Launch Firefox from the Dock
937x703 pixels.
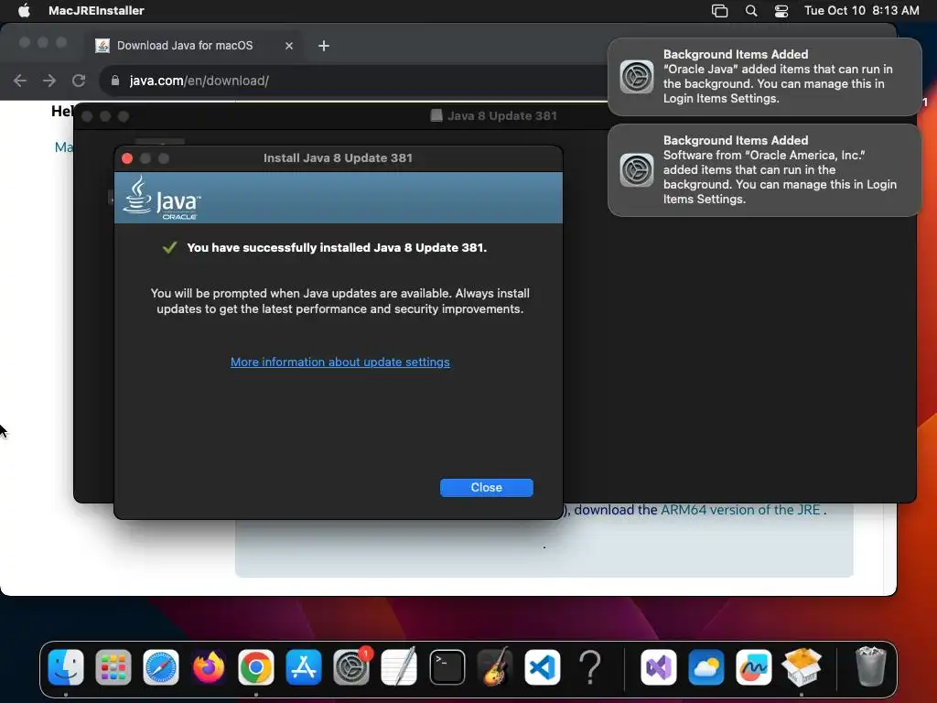pyautogui.click(x=209, y=667)
